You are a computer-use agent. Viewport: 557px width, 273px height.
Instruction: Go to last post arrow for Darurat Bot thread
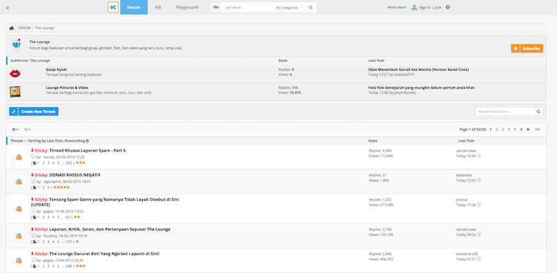click(479, 259)
